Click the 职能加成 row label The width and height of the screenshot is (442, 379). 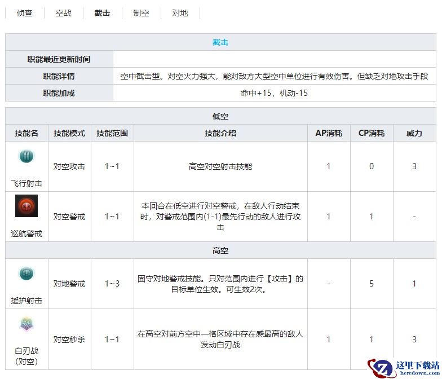coord(59,93)
